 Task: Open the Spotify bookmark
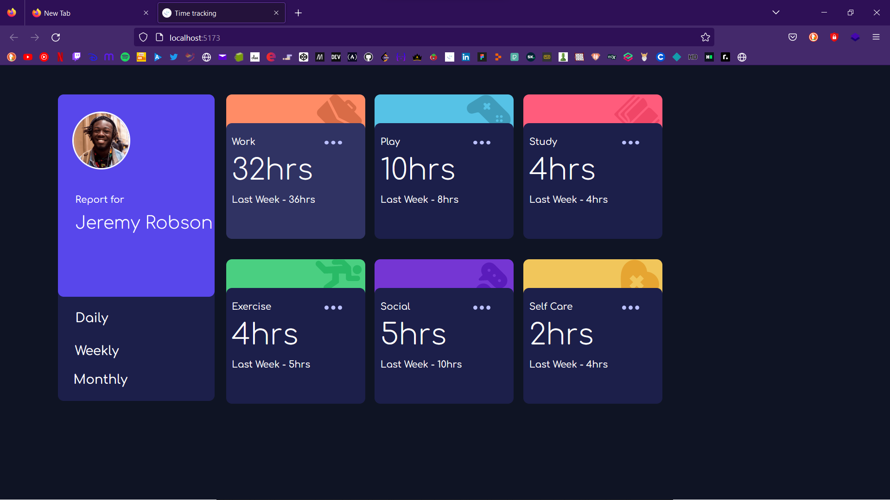tap(125, 57)
